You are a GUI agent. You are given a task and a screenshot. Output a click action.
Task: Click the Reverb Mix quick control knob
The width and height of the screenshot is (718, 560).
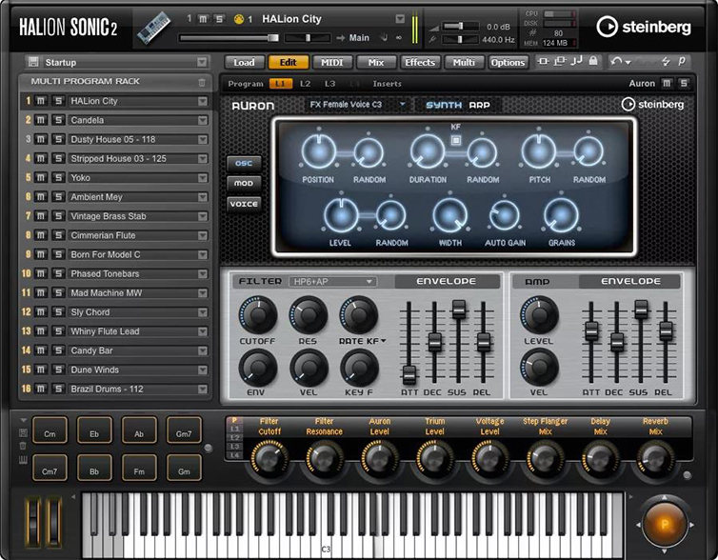[x=655, y=458]
